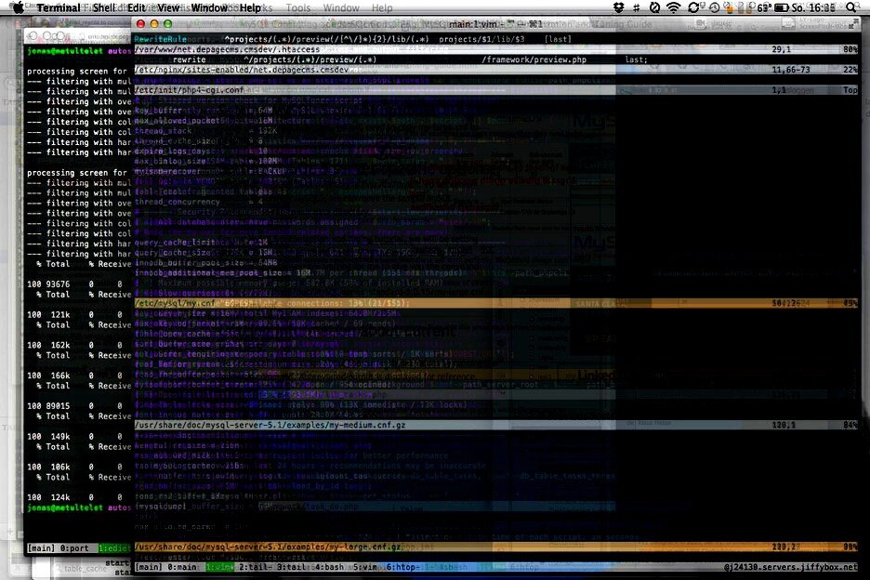Screen dimensions: 870x580
Task: Click the /etc/init/php4-cgi.conf status line
Action: [495, 90]
